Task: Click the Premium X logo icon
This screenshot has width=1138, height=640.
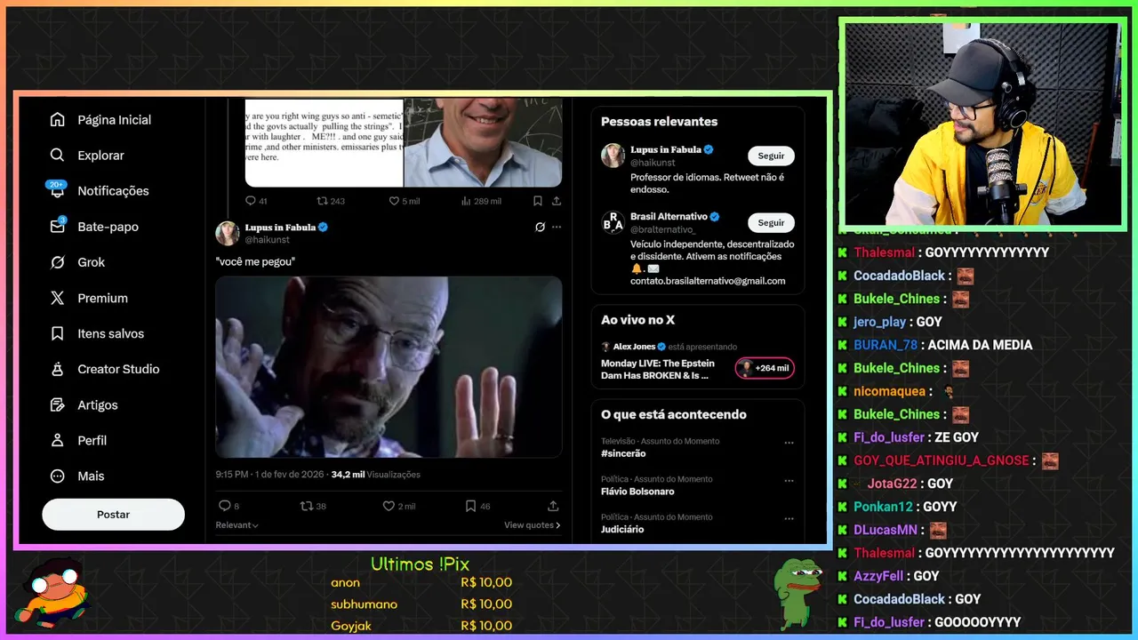Action: click(x=58, y=298)
